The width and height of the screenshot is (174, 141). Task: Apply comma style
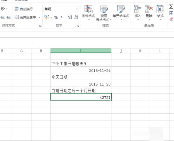pos(62,17)
